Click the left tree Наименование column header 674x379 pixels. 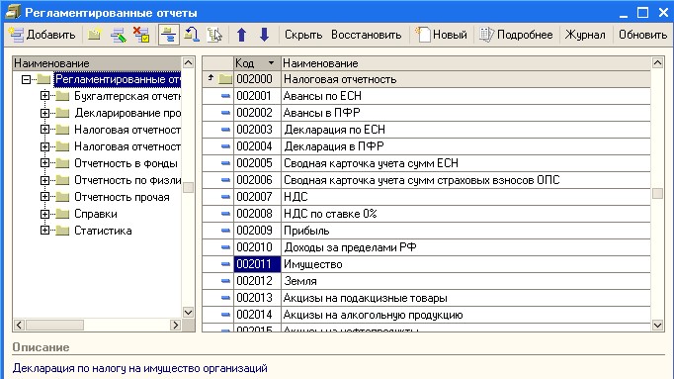point(97,63)
